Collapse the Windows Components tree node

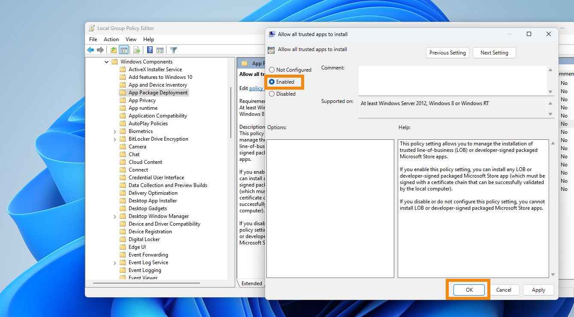107,62
